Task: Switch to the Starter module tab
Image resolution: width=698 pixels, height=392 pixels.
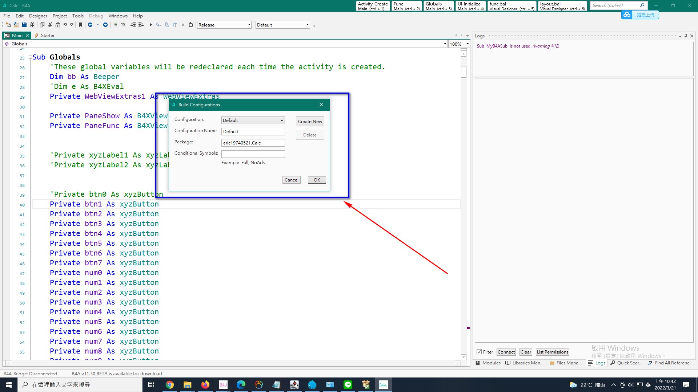Action: point(47,36)
